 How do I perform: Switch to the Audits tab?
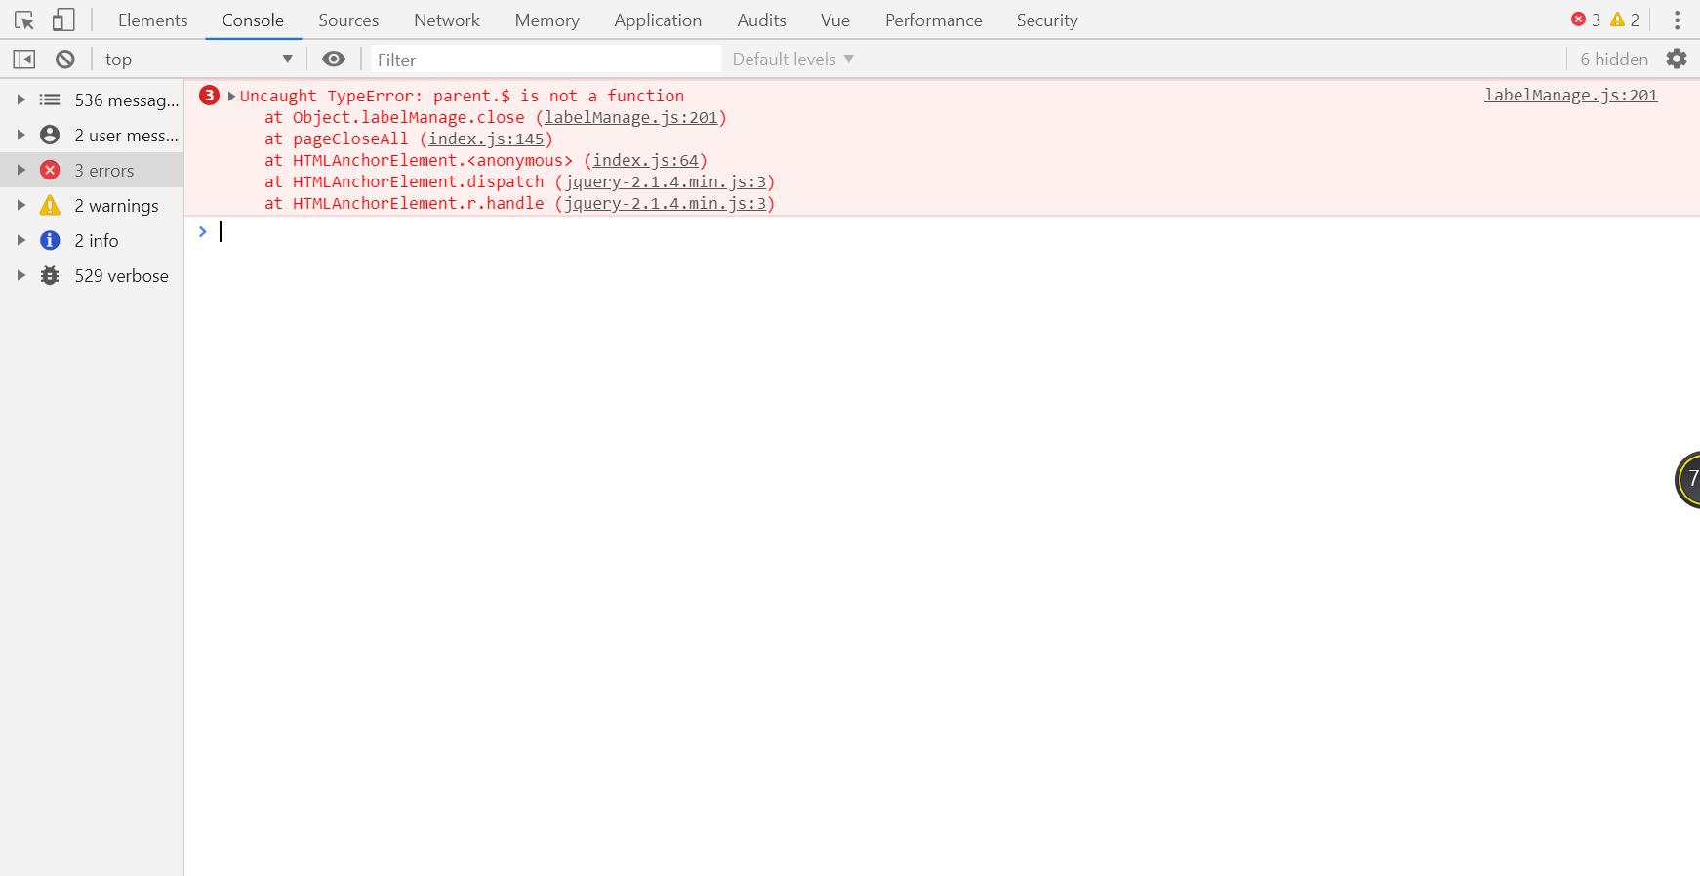tap(761, 20)
